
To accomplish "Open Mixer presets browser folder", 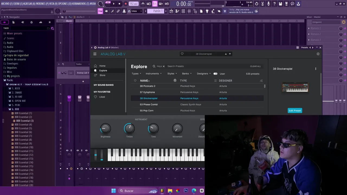I will 14,33.
